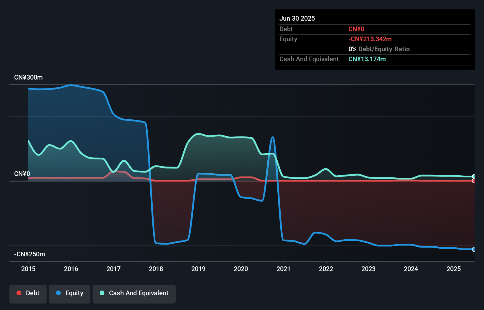Click the tooltip date Jun 30 2025
Screen dimensions: 484x310
[x=297, y=19]
